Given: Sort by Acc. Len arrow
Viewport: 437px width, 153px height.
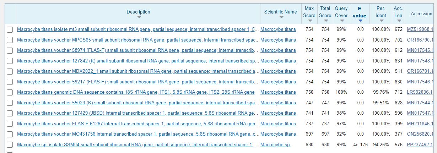Looking at the screenshot, I should 398,21.
